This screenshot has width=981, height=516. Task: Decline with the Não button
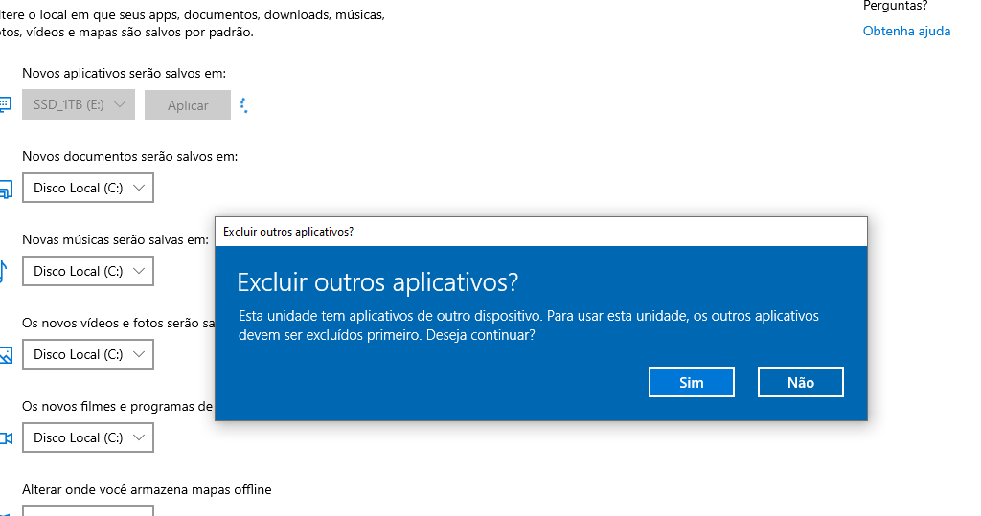click(800, 382)
